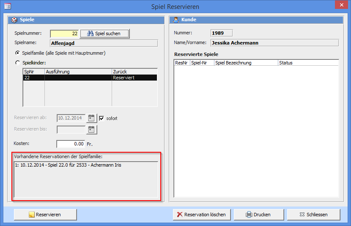Click the person icon in Kunde header
Screen dimensions: 351x226
click(176, 20)
